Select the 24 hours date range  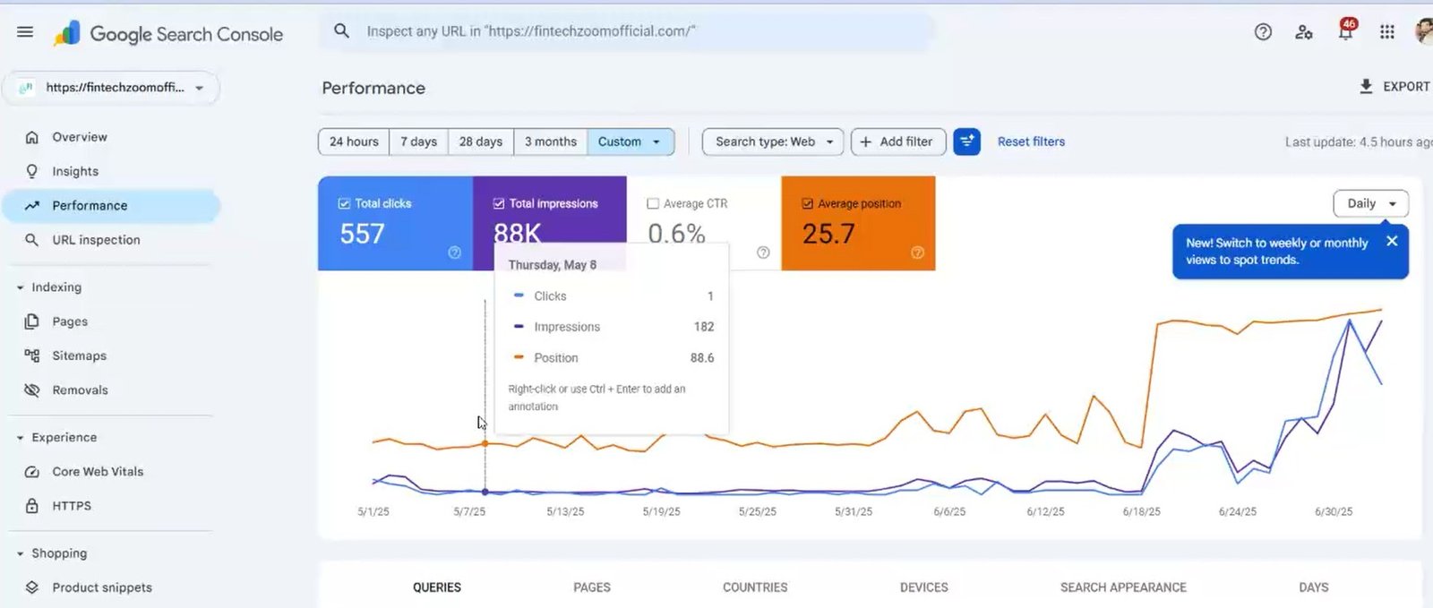(x=354, y=141)
